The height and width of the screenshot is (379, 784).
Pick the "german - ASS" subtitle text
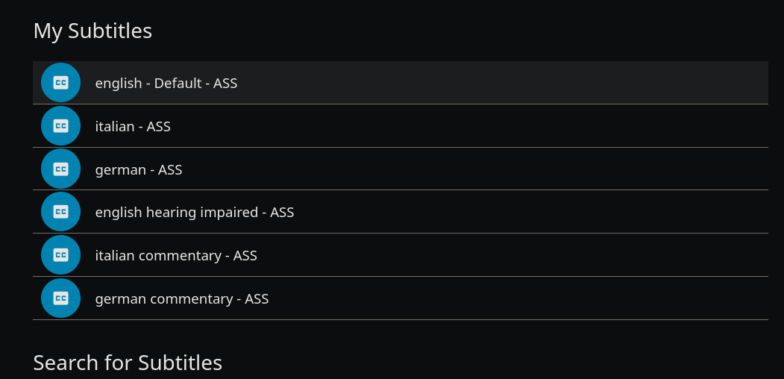(x=139, y=170)
